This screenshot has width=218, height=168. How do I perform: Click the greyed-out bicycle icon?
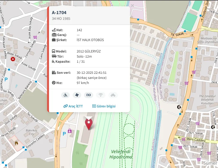click(113, 95)
